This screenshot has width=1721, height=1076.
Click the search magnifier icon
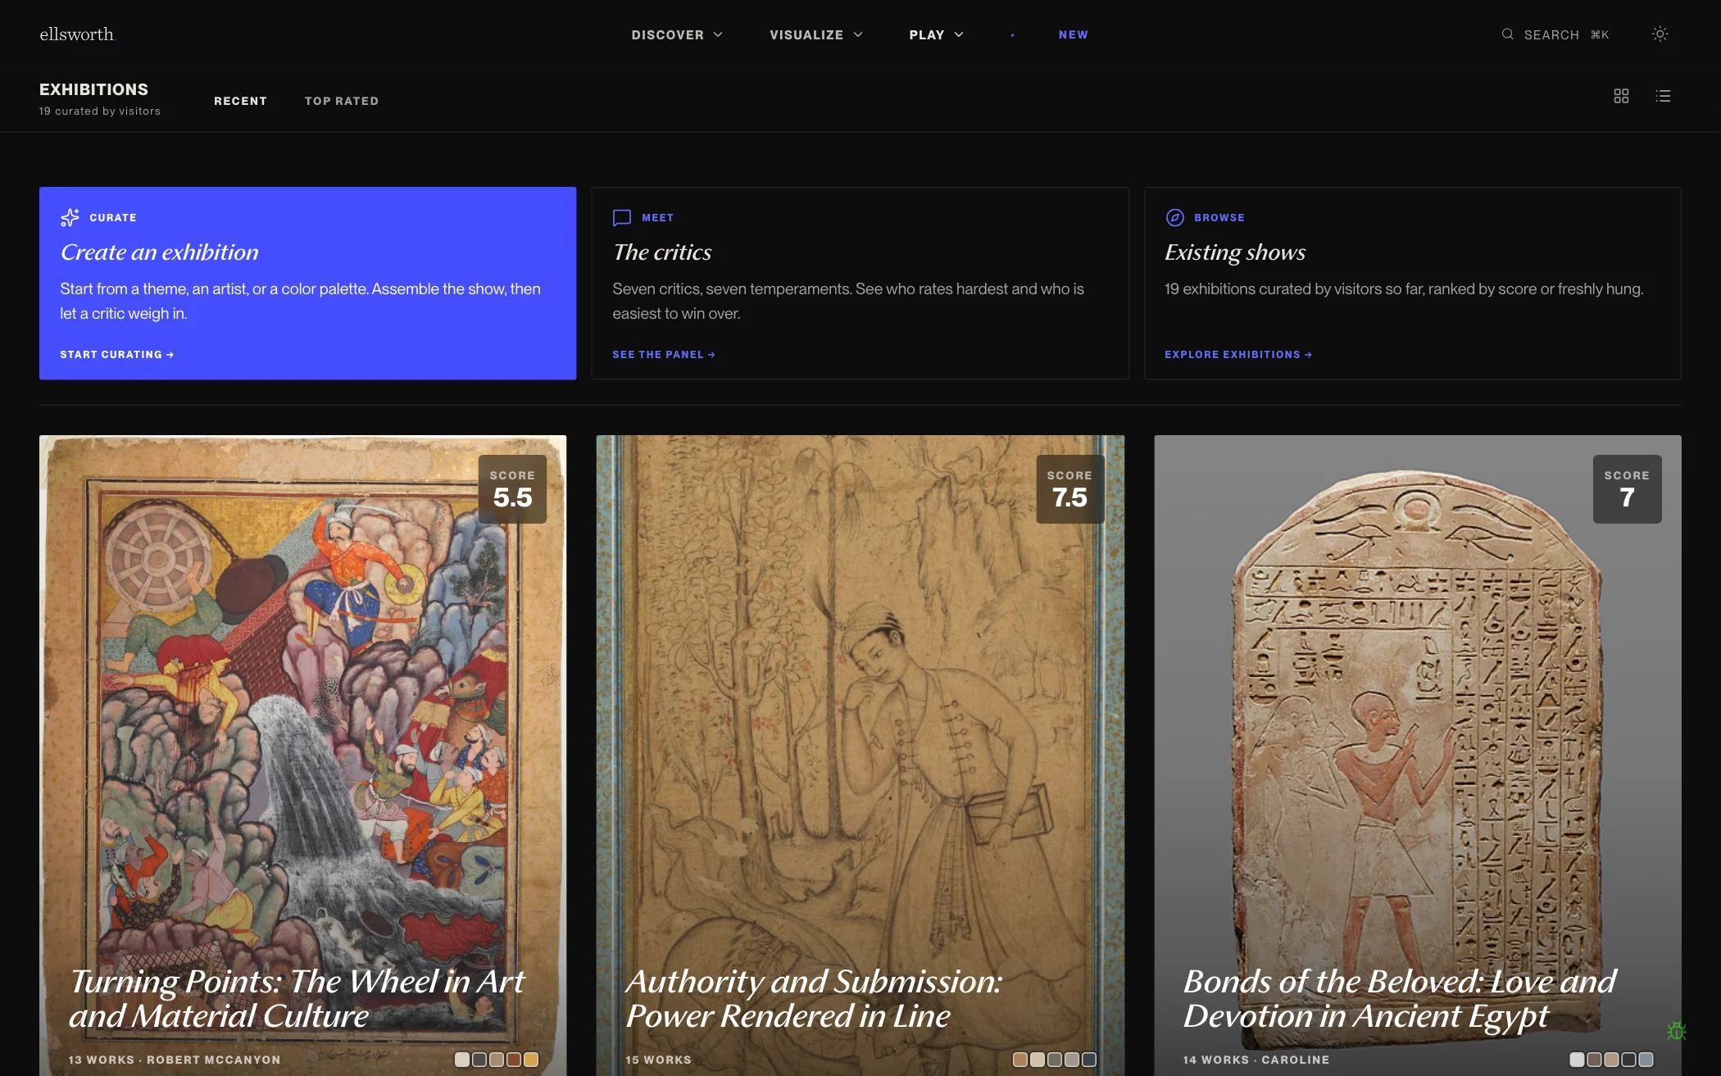point(1507,34)
